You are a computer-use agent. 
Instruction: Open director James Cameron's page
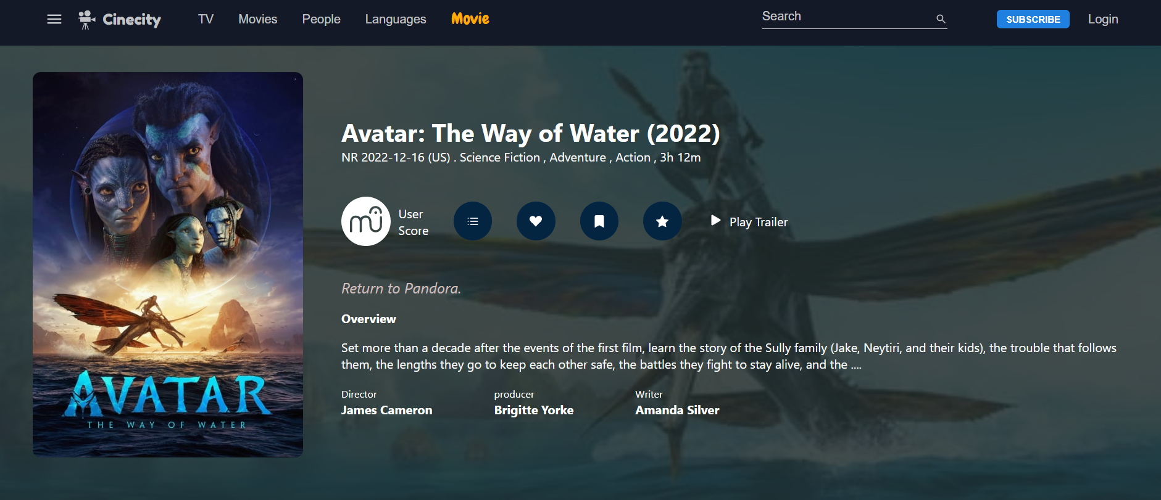(x=387, y=410)
